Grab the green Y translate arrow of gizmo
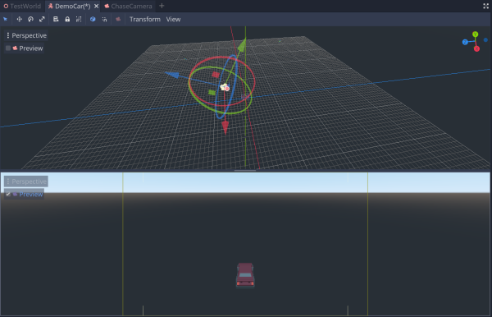The width and height of the screenshot is (492, 317). tap(242, 45)
